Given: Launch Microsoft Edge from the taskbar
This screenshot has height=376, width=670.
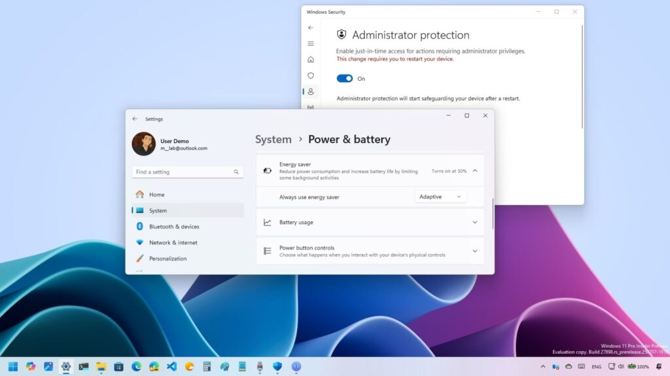Looking at the screenshot, I should point(136,366).
